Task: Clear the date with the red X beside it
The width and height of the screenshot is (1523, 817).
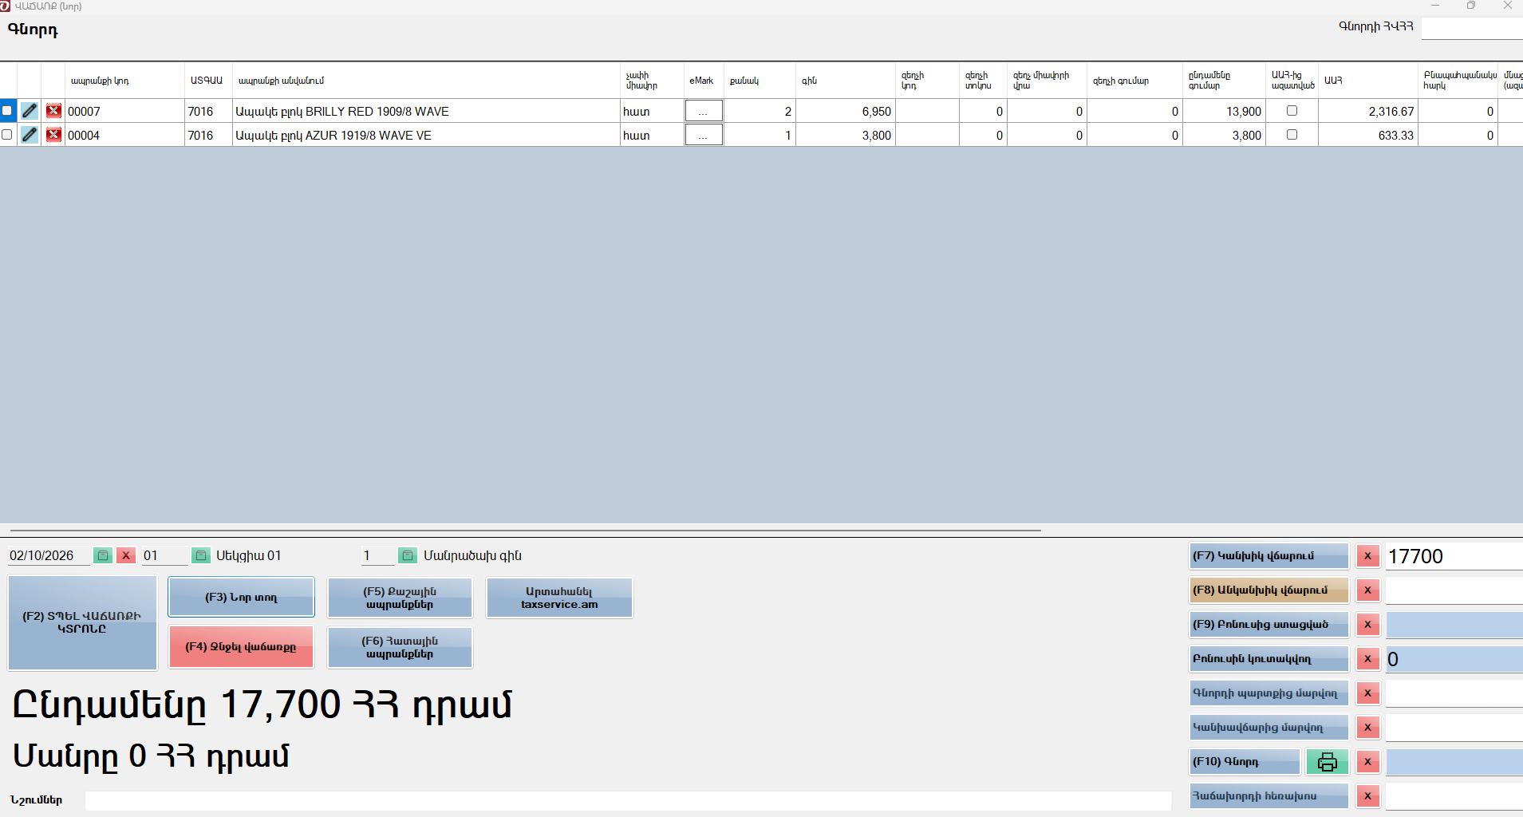Action: point(126,555)
